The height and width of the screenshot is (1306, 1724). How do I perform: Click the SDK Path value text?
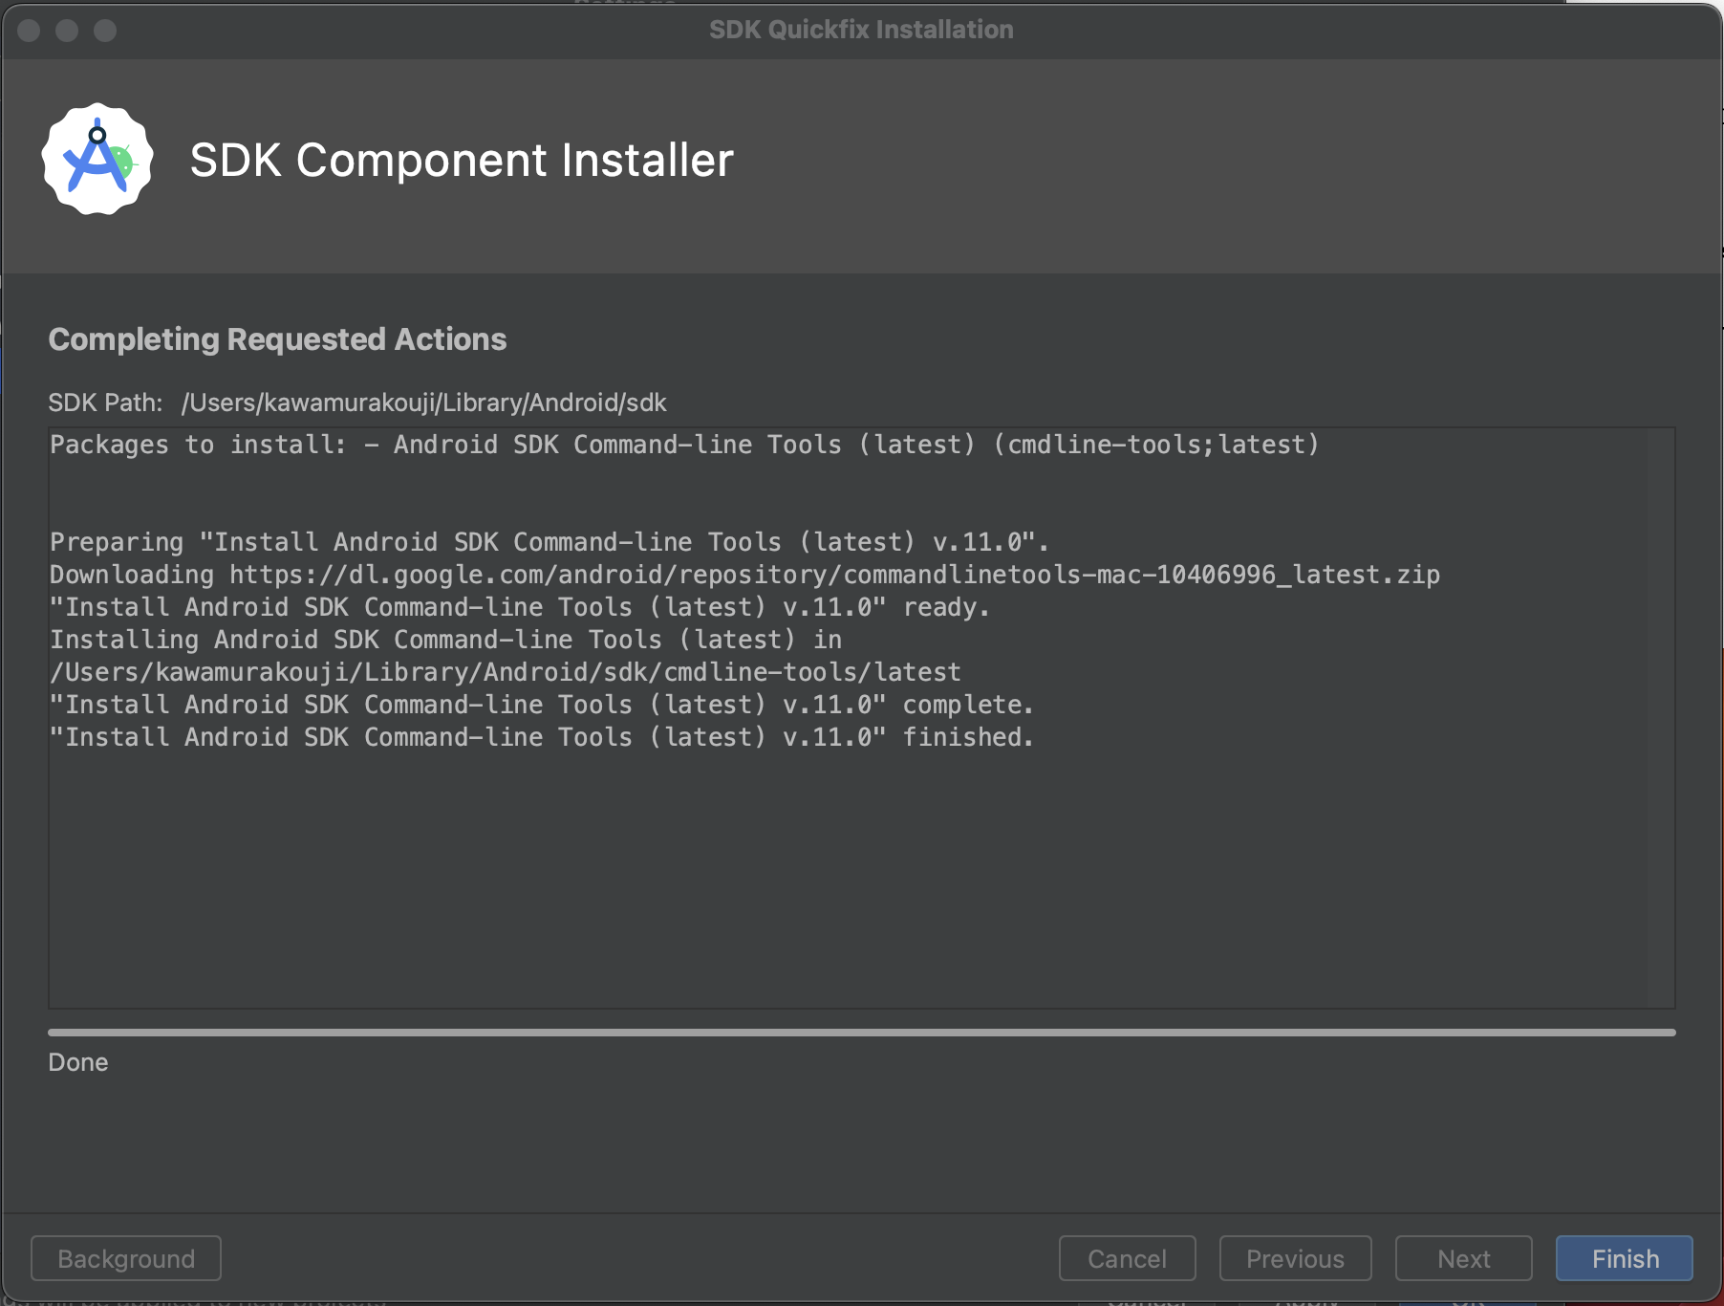(x=424, y=403)
